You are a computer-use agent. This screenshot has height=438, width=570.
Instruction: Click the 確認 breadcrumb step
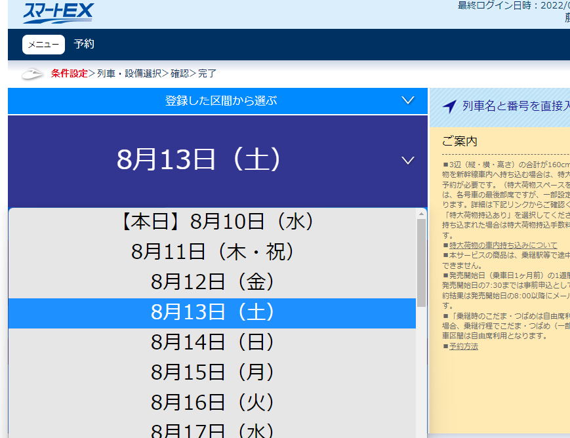tap(180, 73)
